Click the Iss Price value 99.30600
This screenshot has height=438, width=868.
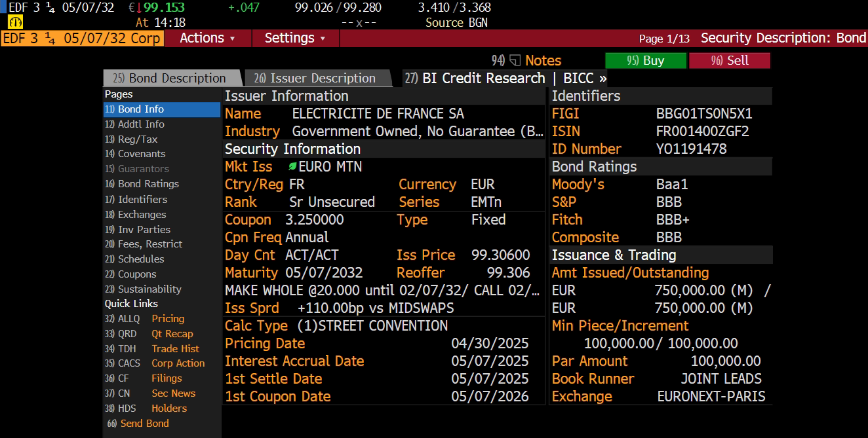[501, 255]
